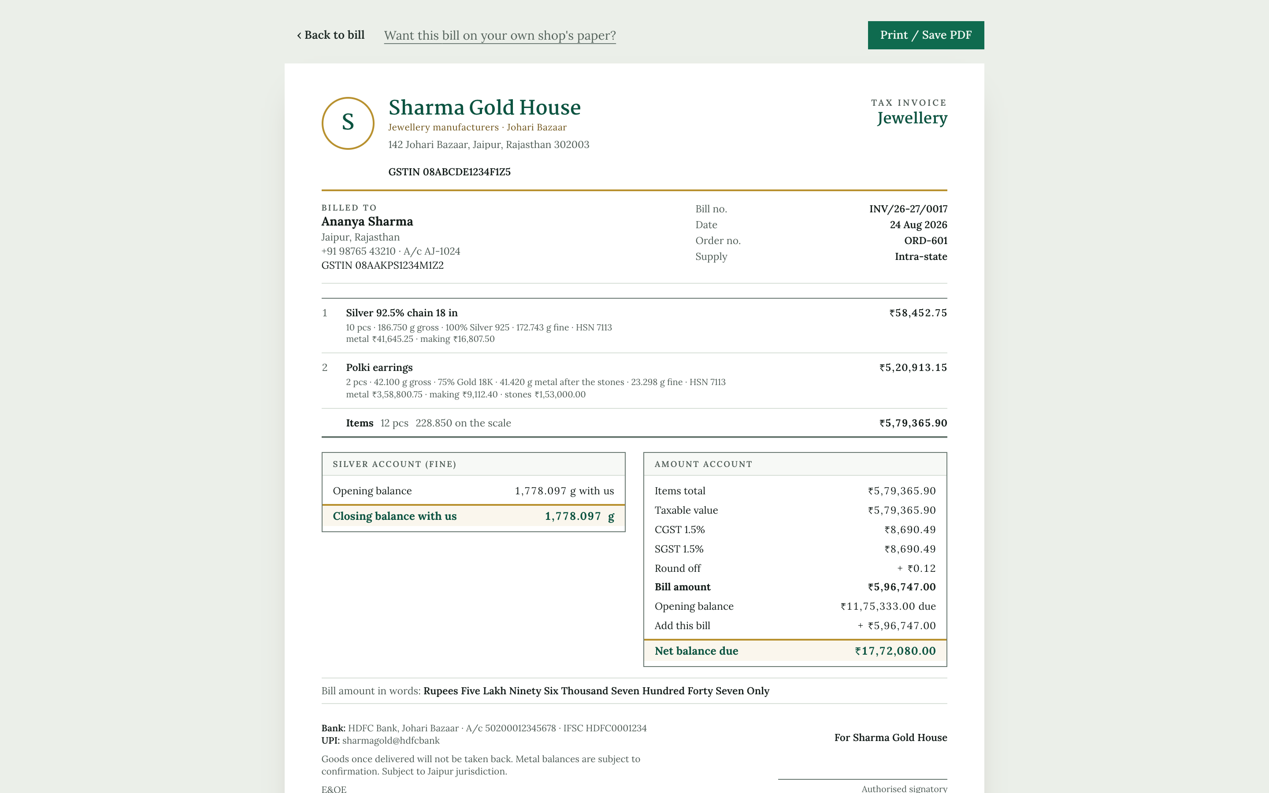Click item 'Polki earrings'
1269x793 pixels.
[379, 368]
